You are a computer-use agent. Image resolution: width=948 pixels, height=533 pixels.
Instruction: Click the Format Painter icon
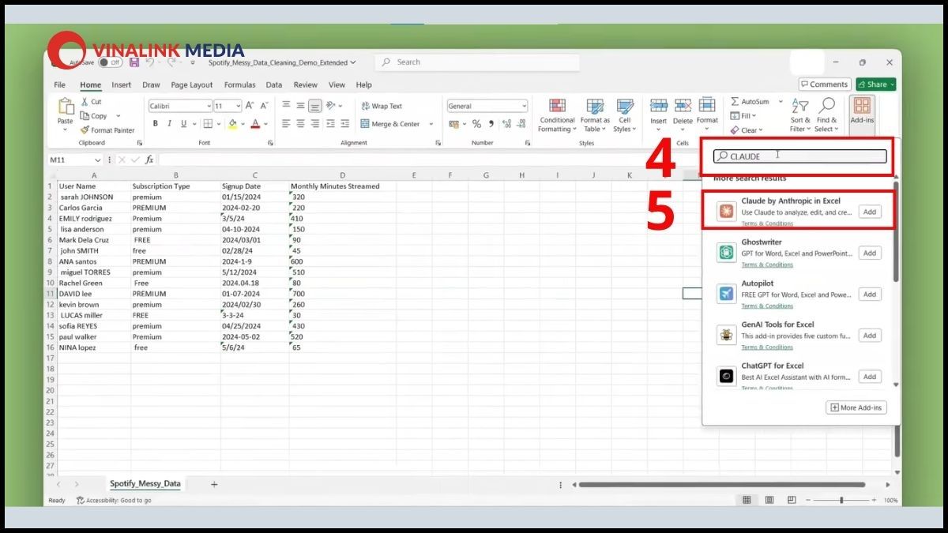(85, 130)
